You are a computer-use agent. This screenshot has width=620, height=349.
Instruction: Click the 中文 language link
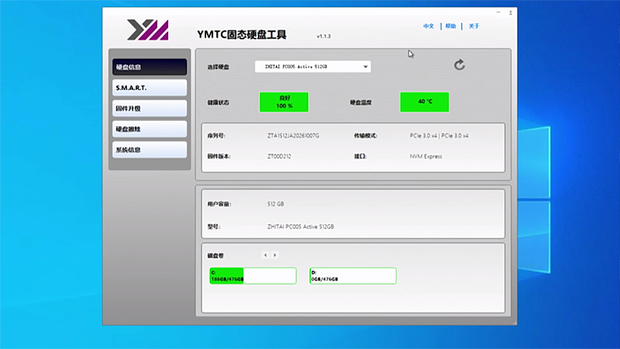point(429,26)
